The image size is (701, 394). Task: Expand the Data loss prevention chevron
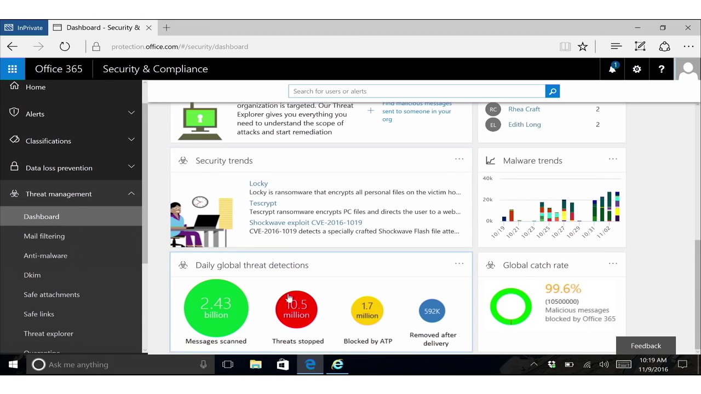(x=131, y=166)
